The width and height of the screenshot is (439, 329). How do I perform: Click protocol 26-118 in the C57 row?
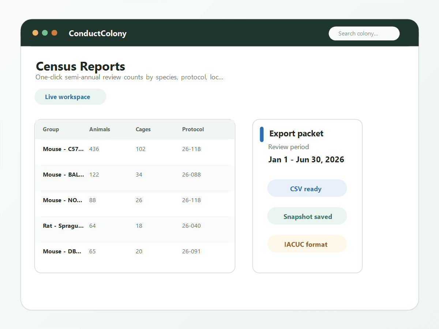tap(191, 149)
